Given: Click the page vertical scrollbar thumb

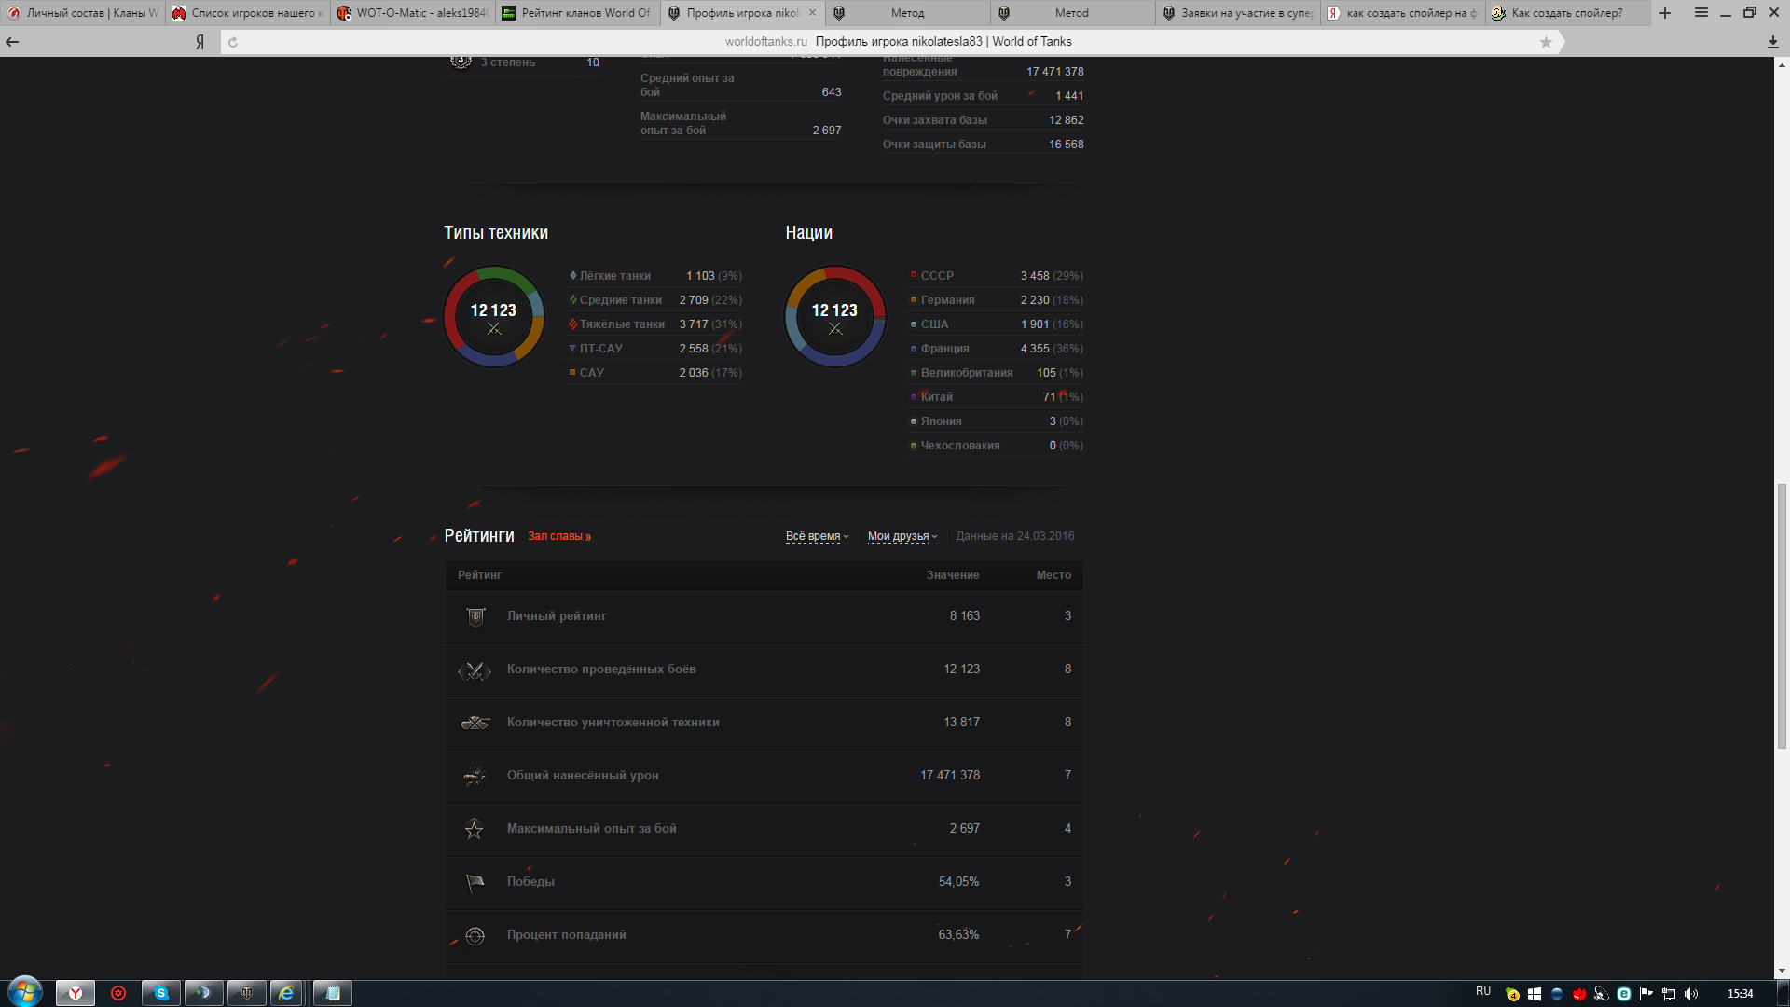Looking at the screenshot, I should click(1782, 615).
